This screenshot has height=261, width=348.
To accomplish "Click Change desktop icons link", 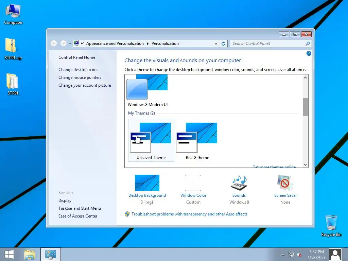I will tap(79, 70).
